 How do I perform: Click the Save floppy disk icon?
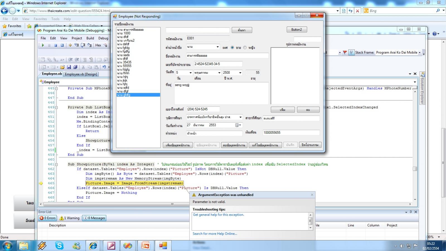[69, 67]
